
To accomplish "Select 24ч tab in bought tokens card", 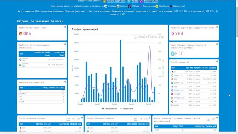I will tap(68, 119).
